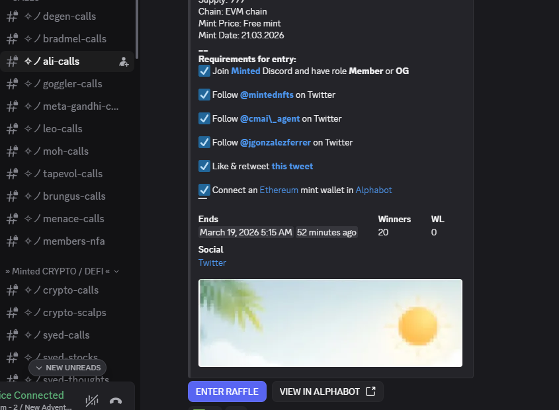Toggle noise suppression in voice panel
Image resolution: width=559 pixels, height=410 pixels.
[92, 400]
